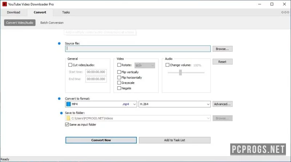Click the 100% volume value label
The height and width of the screenshot is (162, 291).
[x=197, y=65]
